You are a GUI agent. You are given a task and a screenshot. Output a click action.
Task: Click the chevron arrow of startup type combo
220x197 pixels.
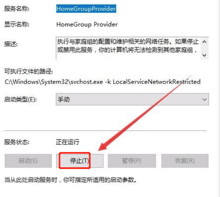(x=204, y=99)
